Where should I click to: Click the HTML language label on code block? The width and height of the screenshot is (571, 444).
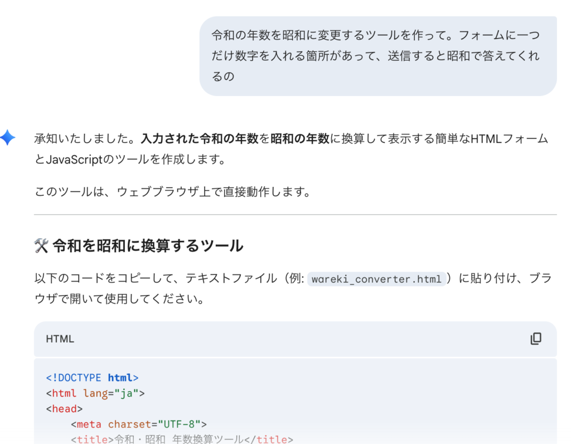pos(60,339)
